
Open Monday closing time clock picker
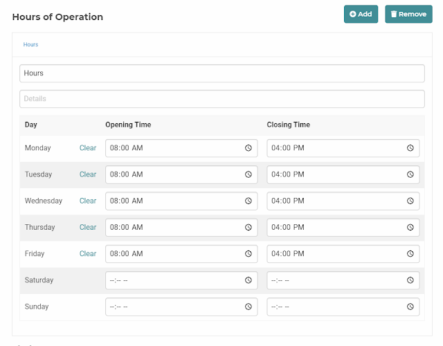(x=410, y=148)
